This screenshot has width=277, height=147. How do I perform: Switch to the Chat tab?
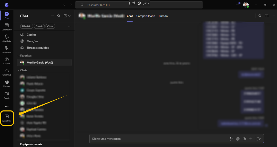pyautogui.click(x=130, y=16)
